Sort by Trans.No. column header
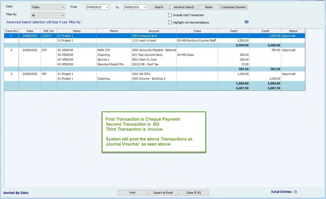The width and height of the screenshot is (326, 199). point(11,31)
